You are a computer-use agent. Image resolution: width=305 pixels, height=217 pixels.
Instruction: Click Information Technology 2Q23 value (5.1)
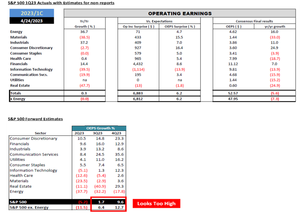83,170
